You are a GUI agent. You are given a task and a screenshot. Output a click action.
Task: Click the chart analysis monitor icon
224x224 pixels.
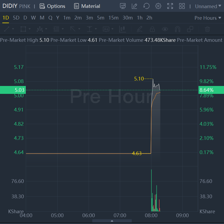(x=123, y=6)
